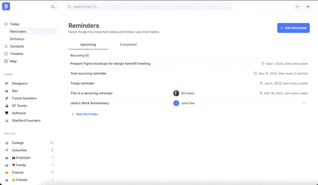
Task: Click 'Dec 19, 2023, then every week'
Action: 286,93
